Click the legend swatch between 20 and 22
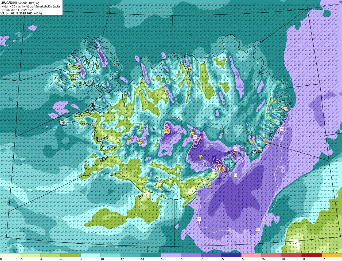This screenshot has width=342, height=261. [x=211, y=255]
